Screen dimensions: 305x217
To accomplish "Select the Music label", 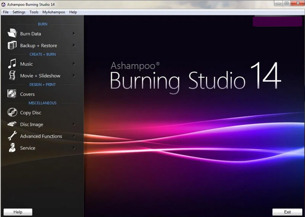I will [x=26, y=64].
